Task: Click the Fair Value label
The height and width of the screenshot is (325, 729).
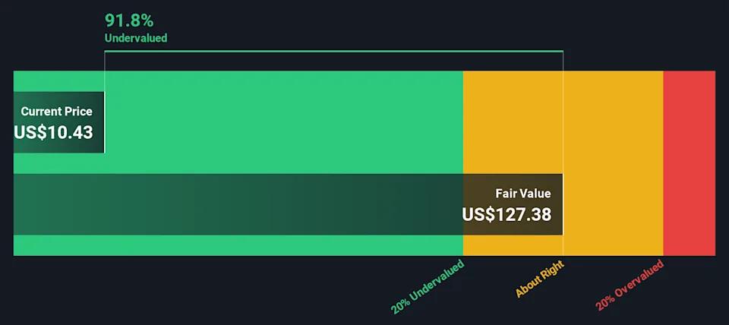Action: [x=523, y=194]
